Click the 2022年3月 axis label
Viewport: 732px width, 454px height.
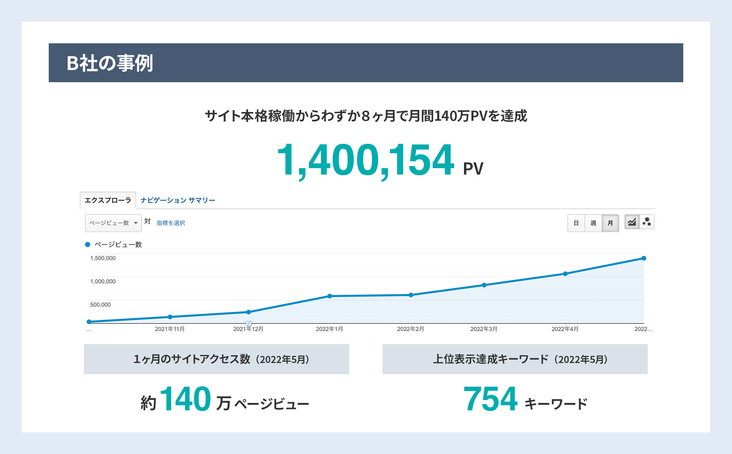484,329
